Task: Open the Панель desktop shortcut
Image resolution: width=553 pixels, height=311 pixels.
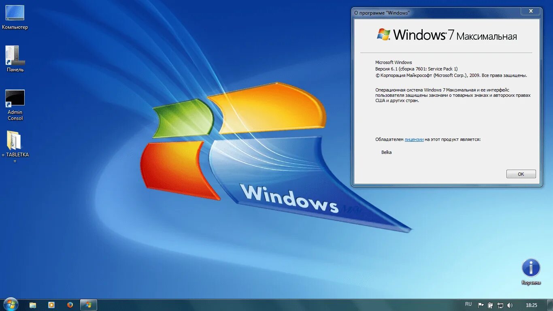Action: [15, 59]
